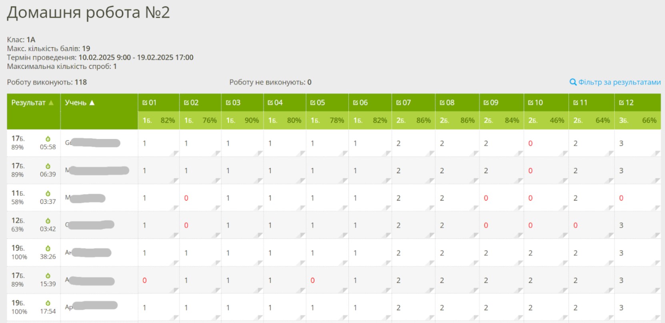The width and height of the screenshot is (665, 323).
Task: Click the magnifier icon beside the results filter
Action: point(573,82)
